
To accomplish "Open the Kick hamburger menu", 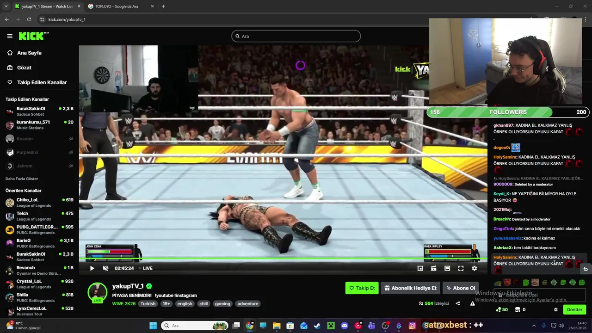I will tap(10, 36).
